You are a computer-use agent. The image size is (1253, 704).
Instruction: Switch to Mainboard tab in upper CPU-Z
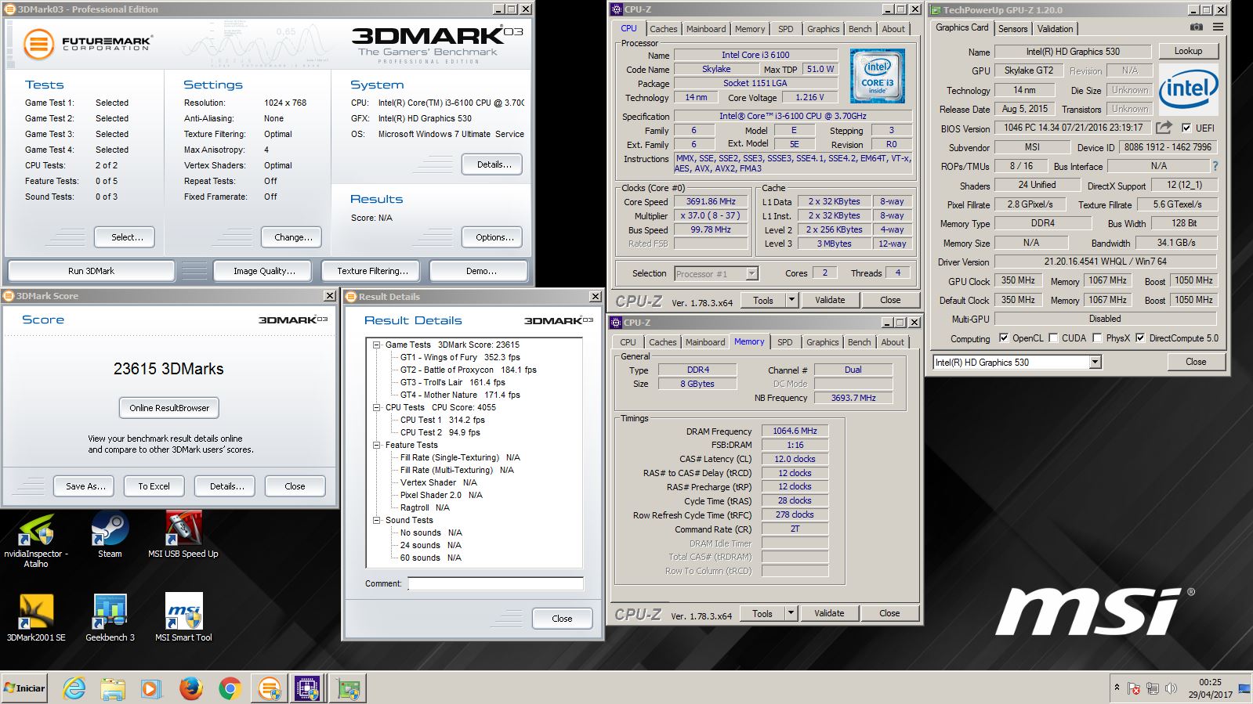(706, 29)
